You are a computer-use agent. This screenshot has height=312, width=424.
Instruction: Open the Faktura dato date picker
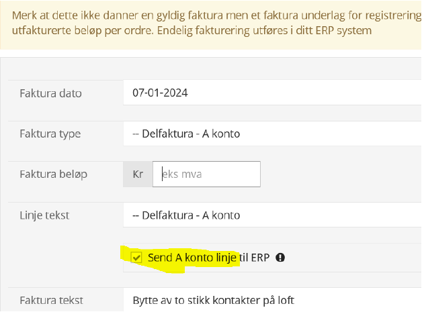pos(272,93)
